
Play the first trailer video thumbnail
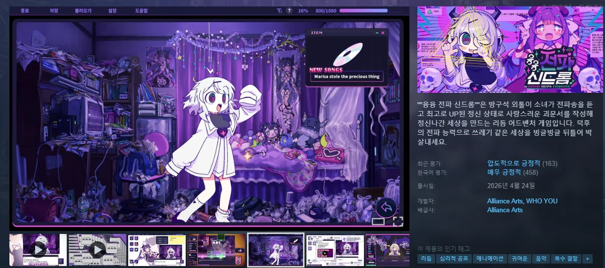(x=38, y=250)
